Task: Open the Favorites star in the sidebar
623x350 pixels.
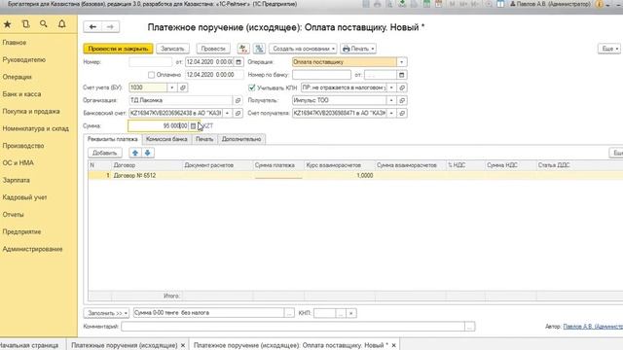Action: pos(7,24)
